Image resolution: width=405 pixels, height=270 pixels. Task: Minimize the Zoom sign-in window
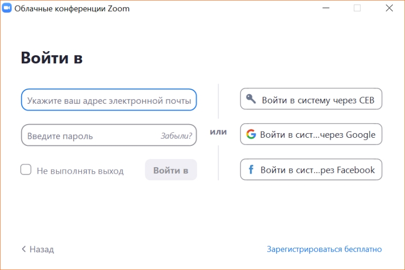pos(326,8)
